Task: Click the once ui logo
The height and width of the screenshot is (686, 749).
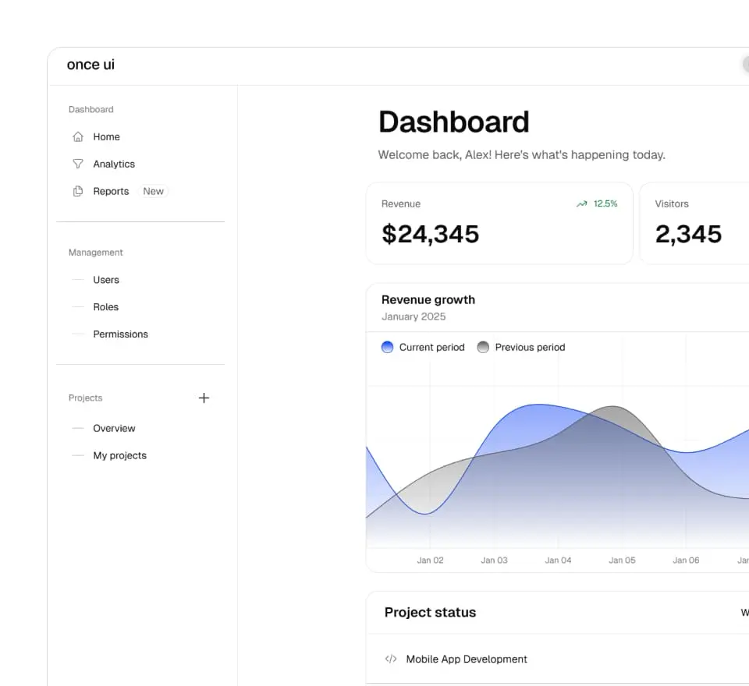Action: 91,65
